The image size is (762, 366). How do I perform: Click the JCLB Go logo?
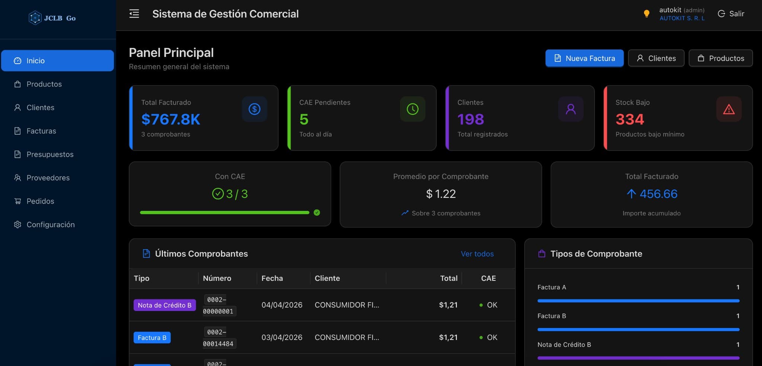[52, 18]
